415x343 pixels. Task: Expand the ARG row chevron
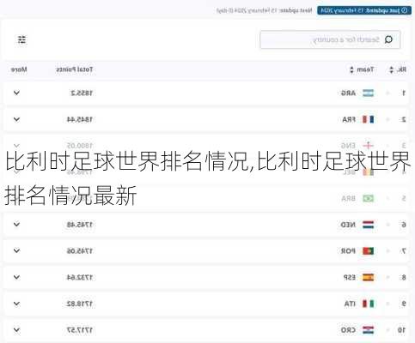[16, 93]
